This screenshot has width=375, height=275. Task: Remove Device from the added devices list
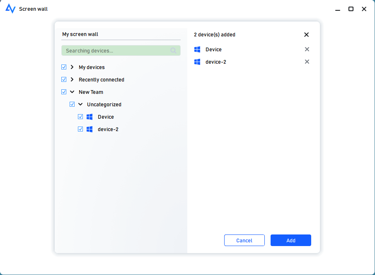tap(307, 49)
